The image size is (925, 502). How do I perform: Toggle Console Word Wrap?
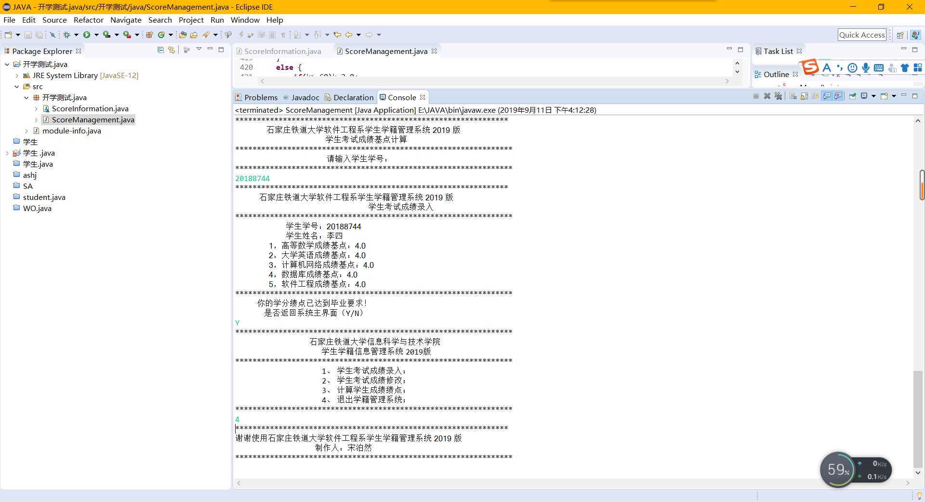815,96
